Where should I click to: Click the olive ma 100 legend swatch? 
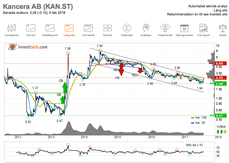click(192, 118)
